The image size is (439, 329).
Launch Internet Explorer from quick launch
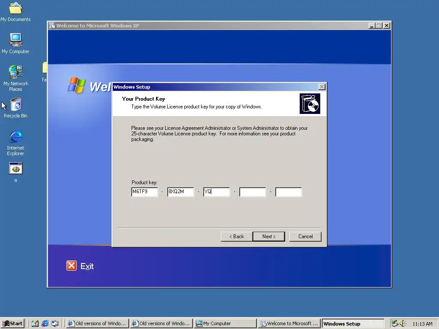[x=45, y=323]
